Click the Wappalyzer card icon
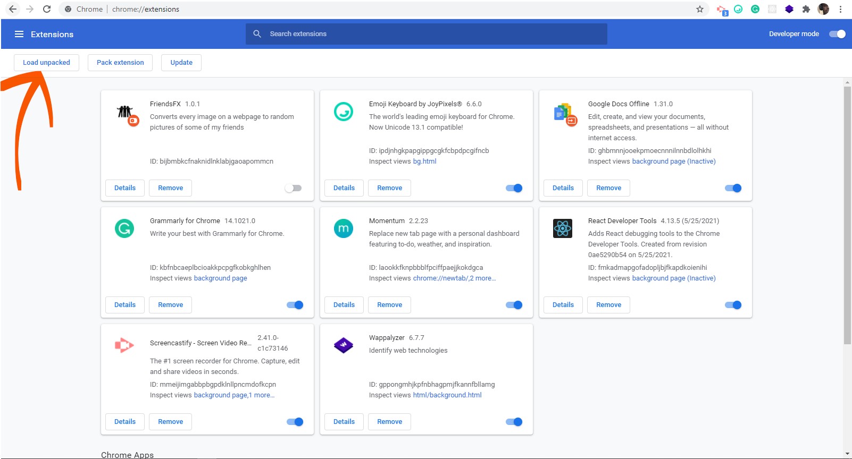 344,345
